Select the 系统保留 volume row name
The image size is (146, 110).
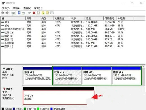point(9,43)
